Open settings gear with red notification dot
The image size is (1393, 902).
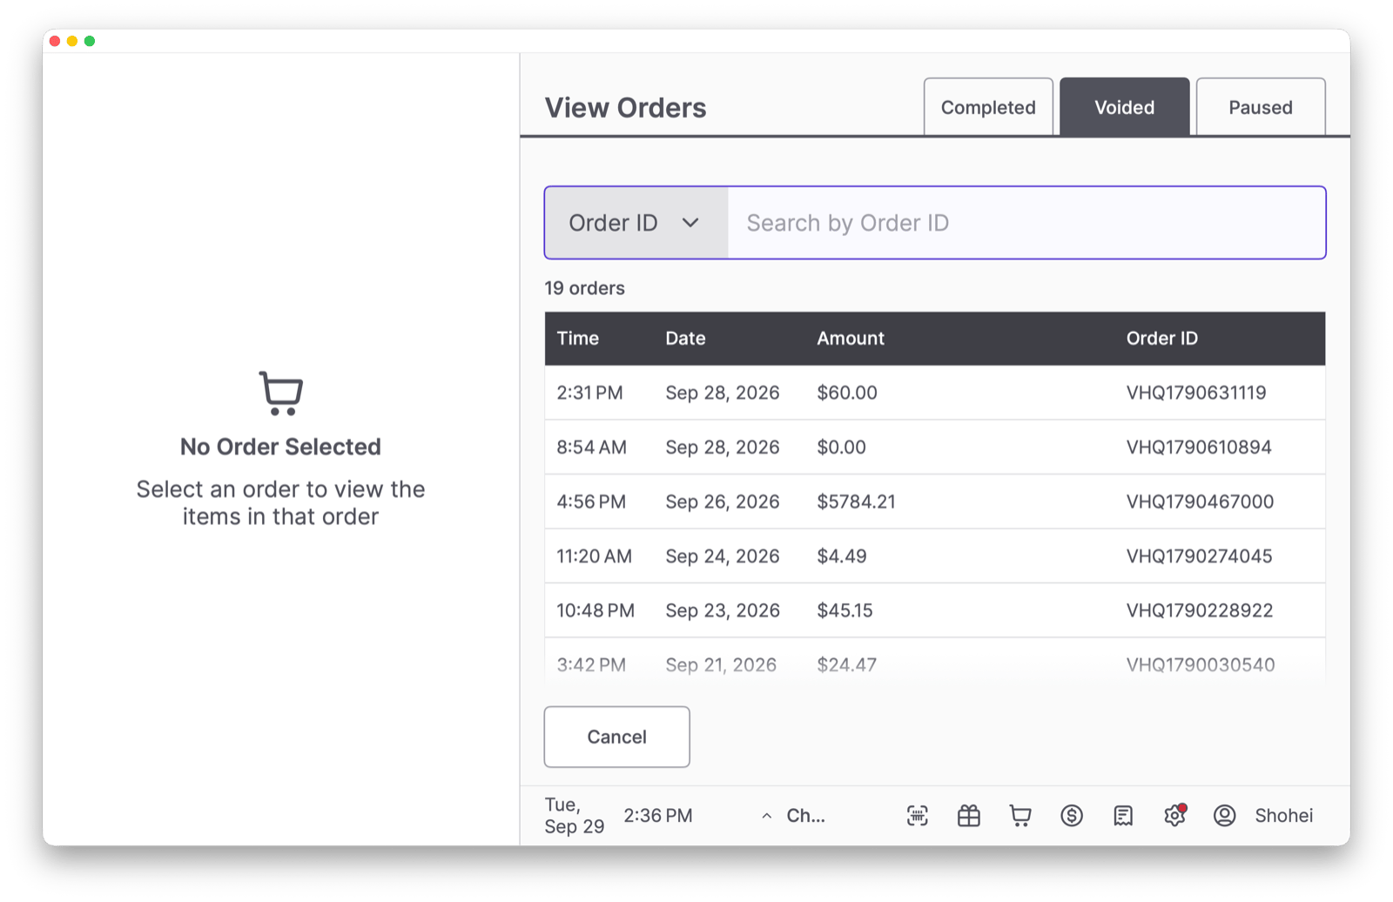pyautogui.click(x=1174, y=815)
